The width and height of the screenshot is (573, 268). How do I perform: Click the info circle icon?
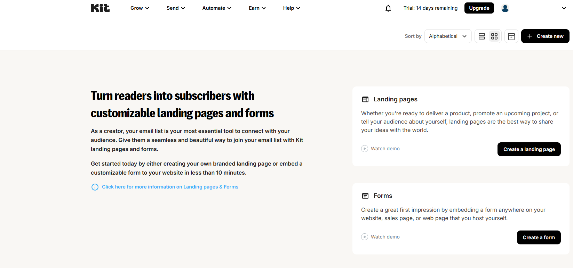tap(95, 187)
